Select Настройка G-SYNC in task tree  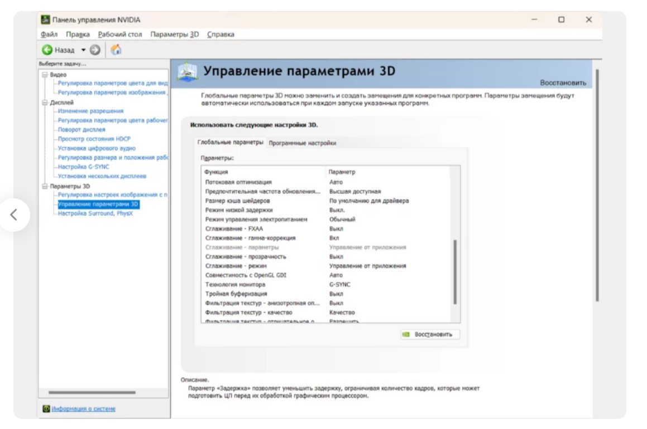pos(83,167)
